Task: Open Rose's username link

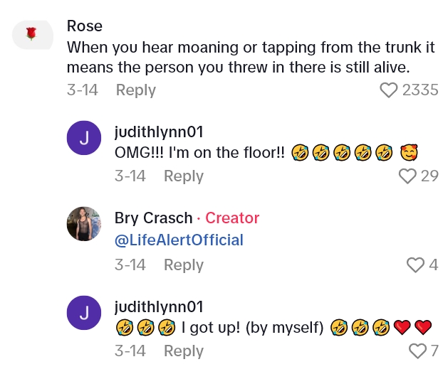Action: point(85,26)
